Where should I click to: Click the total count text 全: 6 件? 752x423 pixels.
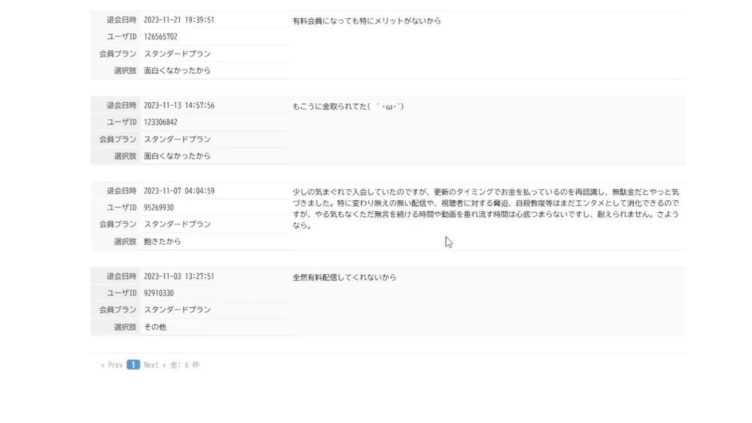coord(185,365)
